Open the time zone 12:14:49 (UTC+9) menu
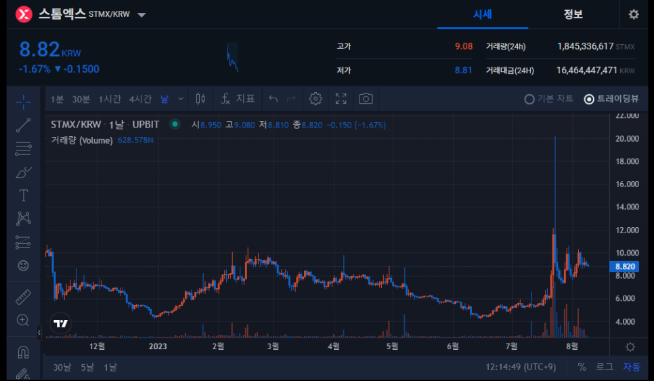This screenshot has height=381, width=654. (x=521, y=367)
